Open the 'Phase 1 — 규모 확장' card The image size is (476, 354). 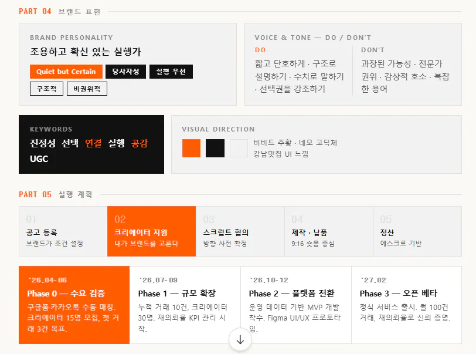185,305
